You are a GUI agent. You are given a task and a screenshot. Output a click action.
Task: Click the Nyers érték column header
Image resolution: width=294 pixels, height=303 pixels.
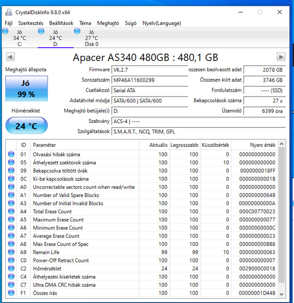point(254,145)
